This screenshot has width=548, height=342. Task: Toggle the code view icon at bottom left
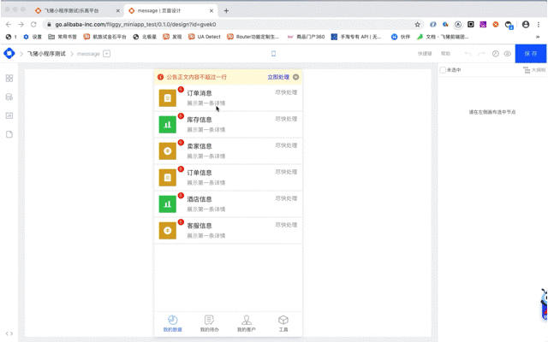(9, 333)
